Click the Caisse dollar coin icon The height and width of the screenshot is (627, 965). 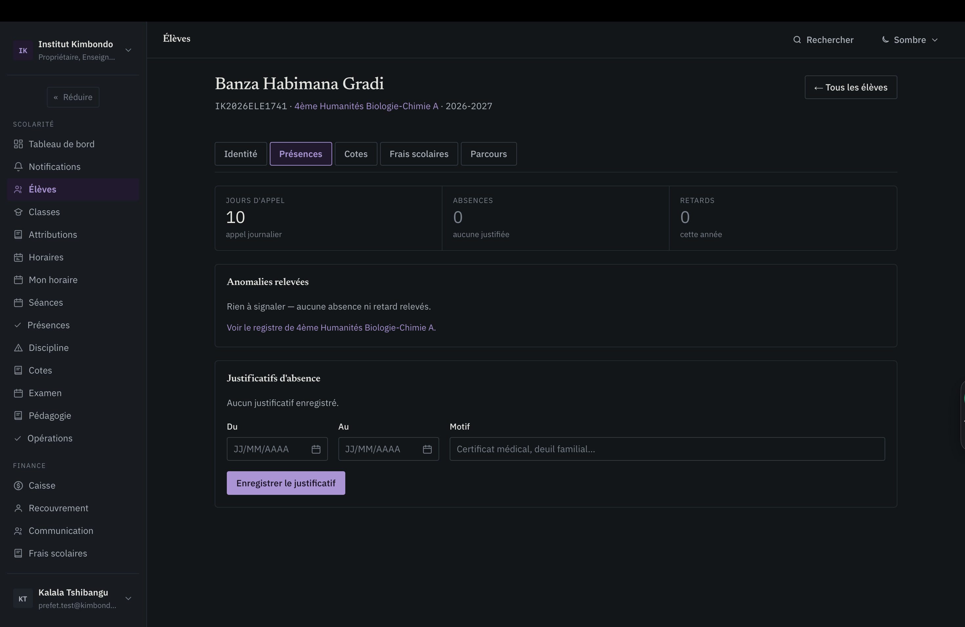tap(18, 486)
